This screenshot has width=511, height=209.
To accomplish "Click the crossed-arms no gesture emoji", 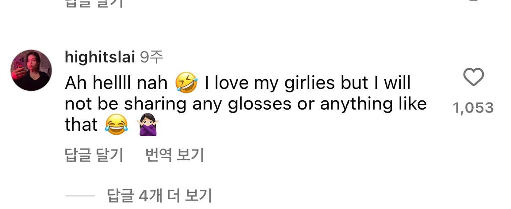I will (x=147, y=125).
